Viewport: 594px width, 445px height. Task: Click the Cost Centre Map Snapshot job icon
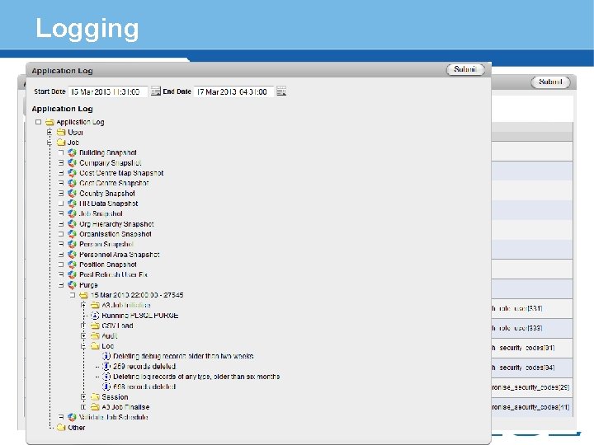tap(72, 173)
